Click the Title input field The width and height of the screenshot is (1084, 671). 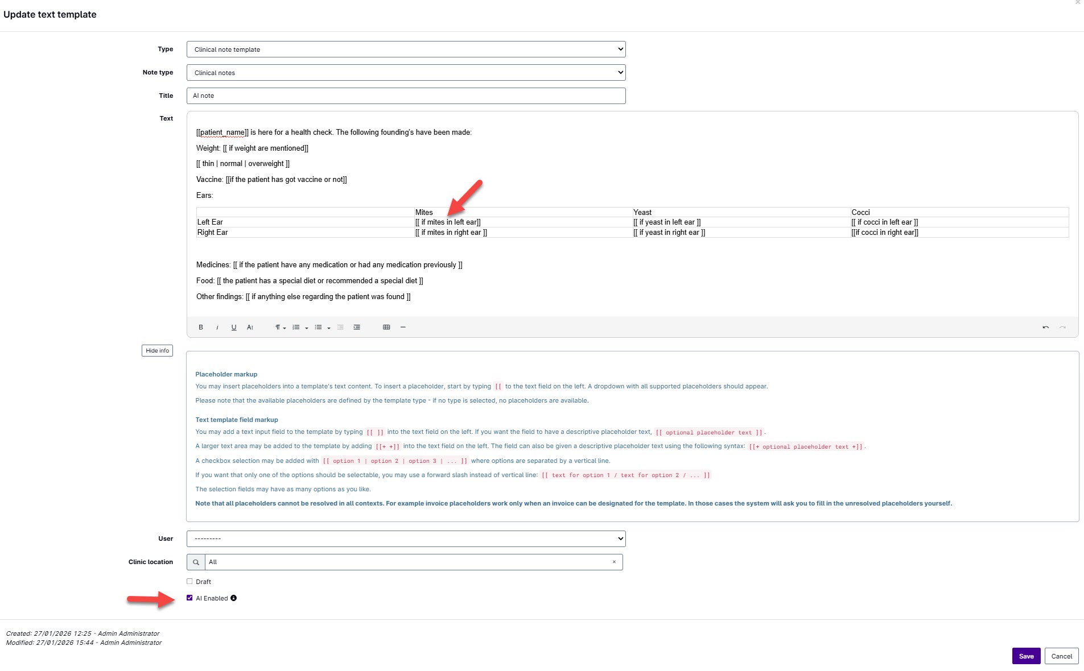pos(406,96)
